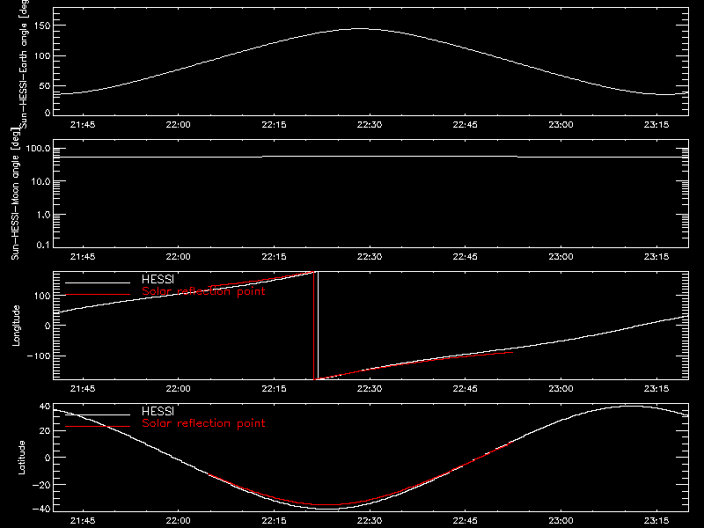Pick the red legend line in Latitude plot
Screen dimensions: 704x528
[x=98, y=426]
